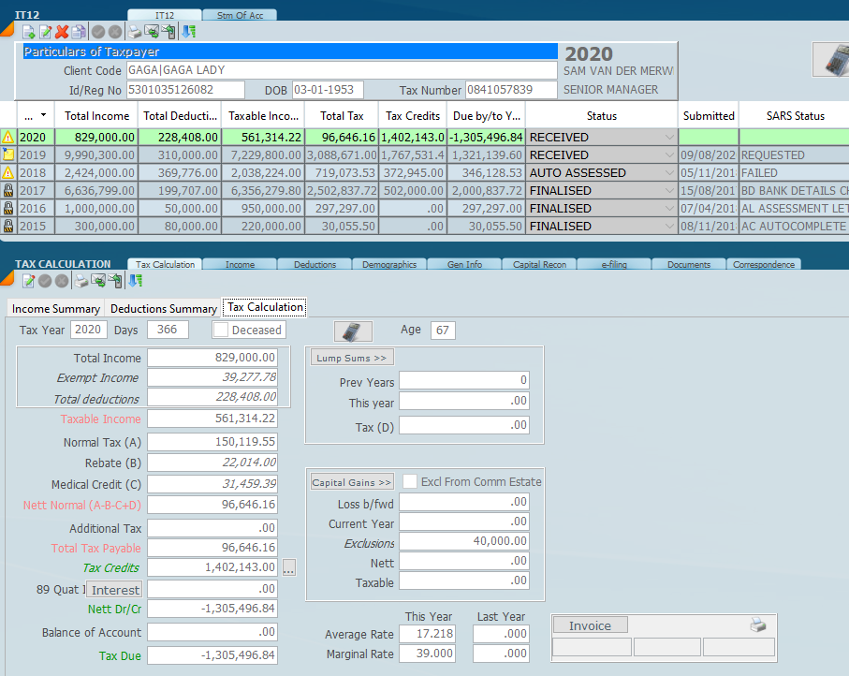Open the Deductions Summary tab
This screenshot has width=849, height=676.
164,308
